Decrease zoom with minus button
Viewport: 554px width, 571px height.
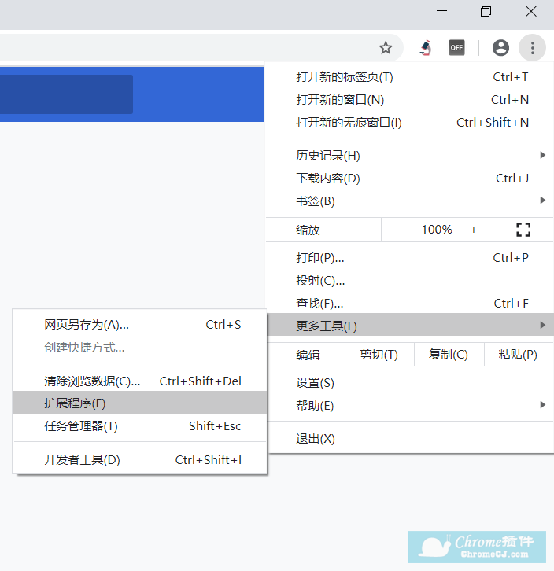400,230
